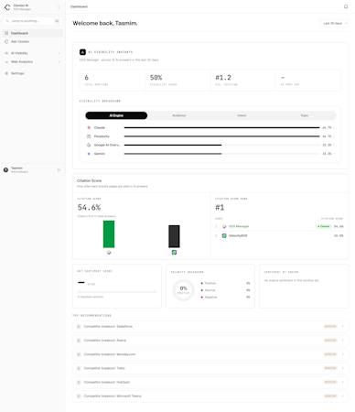Screen dimensions: 355x412
Task: Expand the Web Analytics sidebar section
Action: (33, 61)
